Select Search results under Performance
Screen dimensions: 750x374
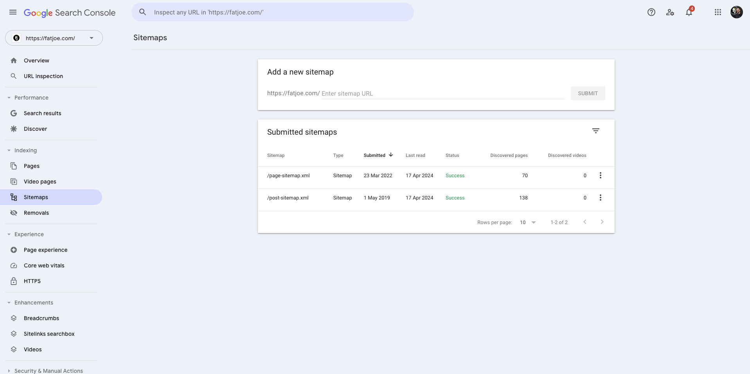(42, 113)
